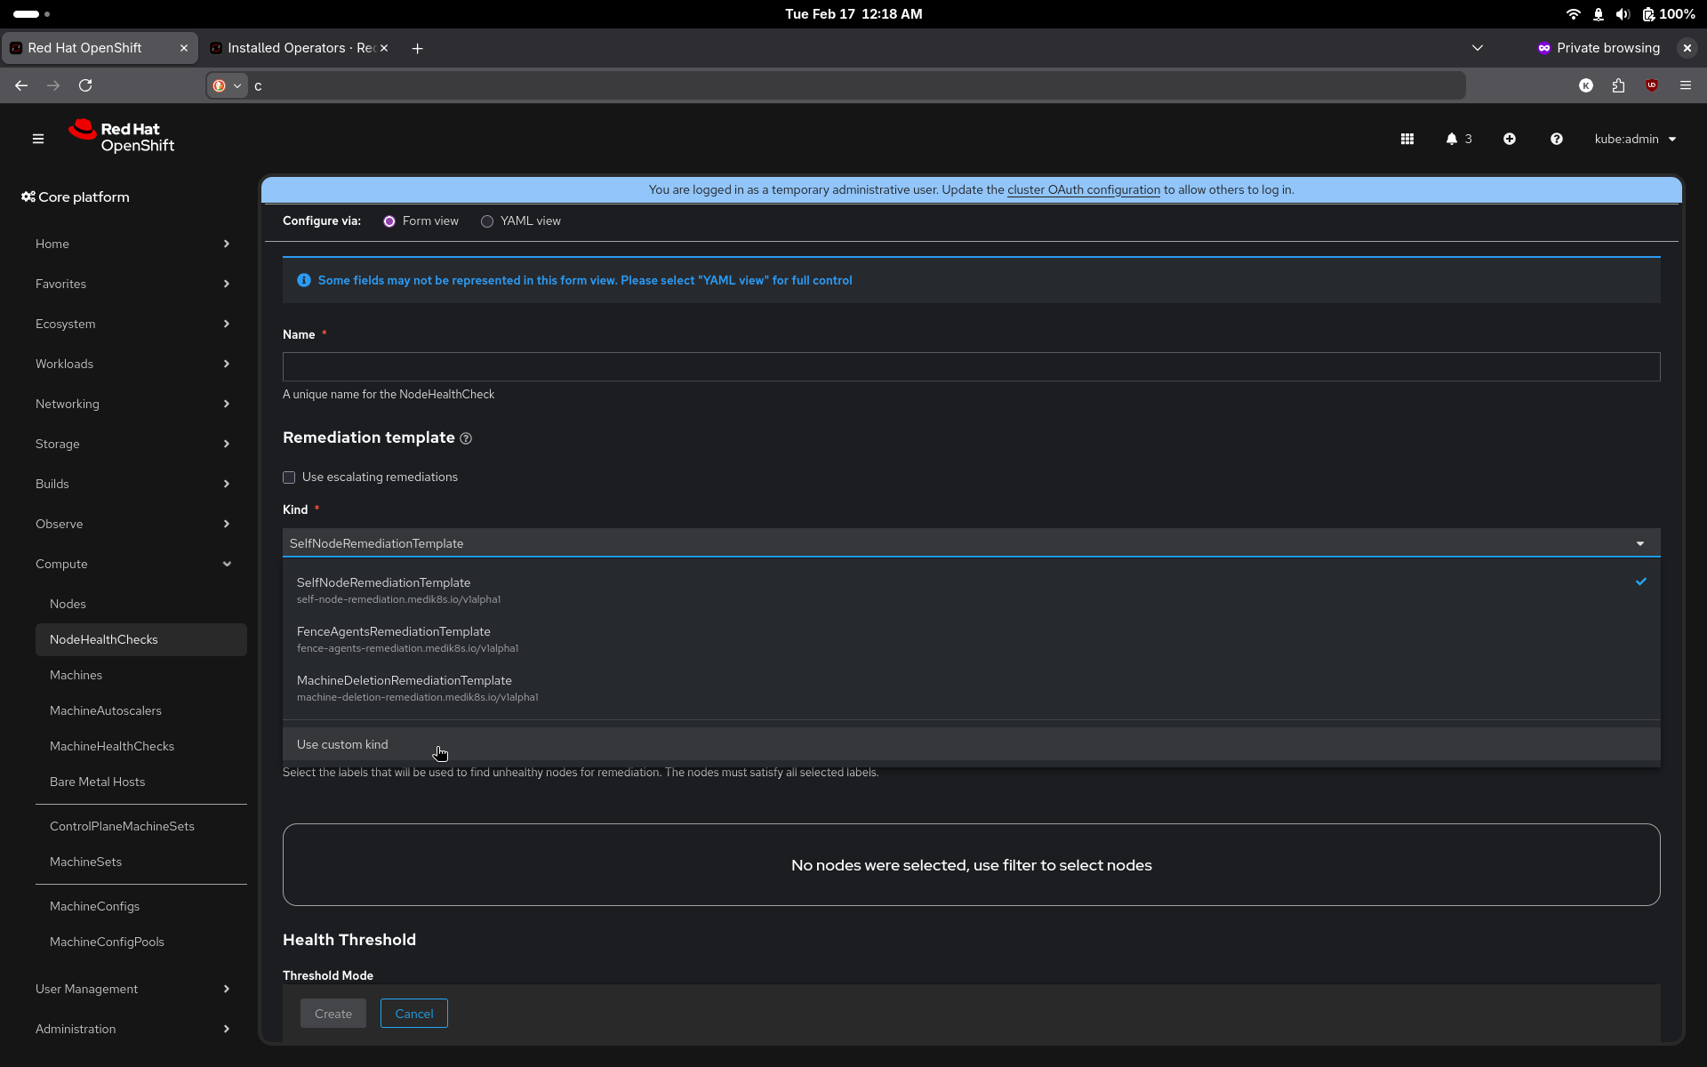This screenshot has height=1067, width=1707.
Task: Open the help question mark icon
Action: click(1556, 139)
